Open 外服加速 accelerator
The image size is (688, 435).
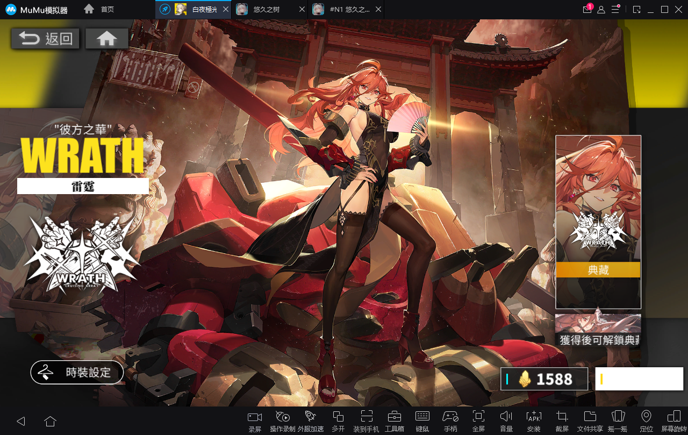click(x=311, y=422)
